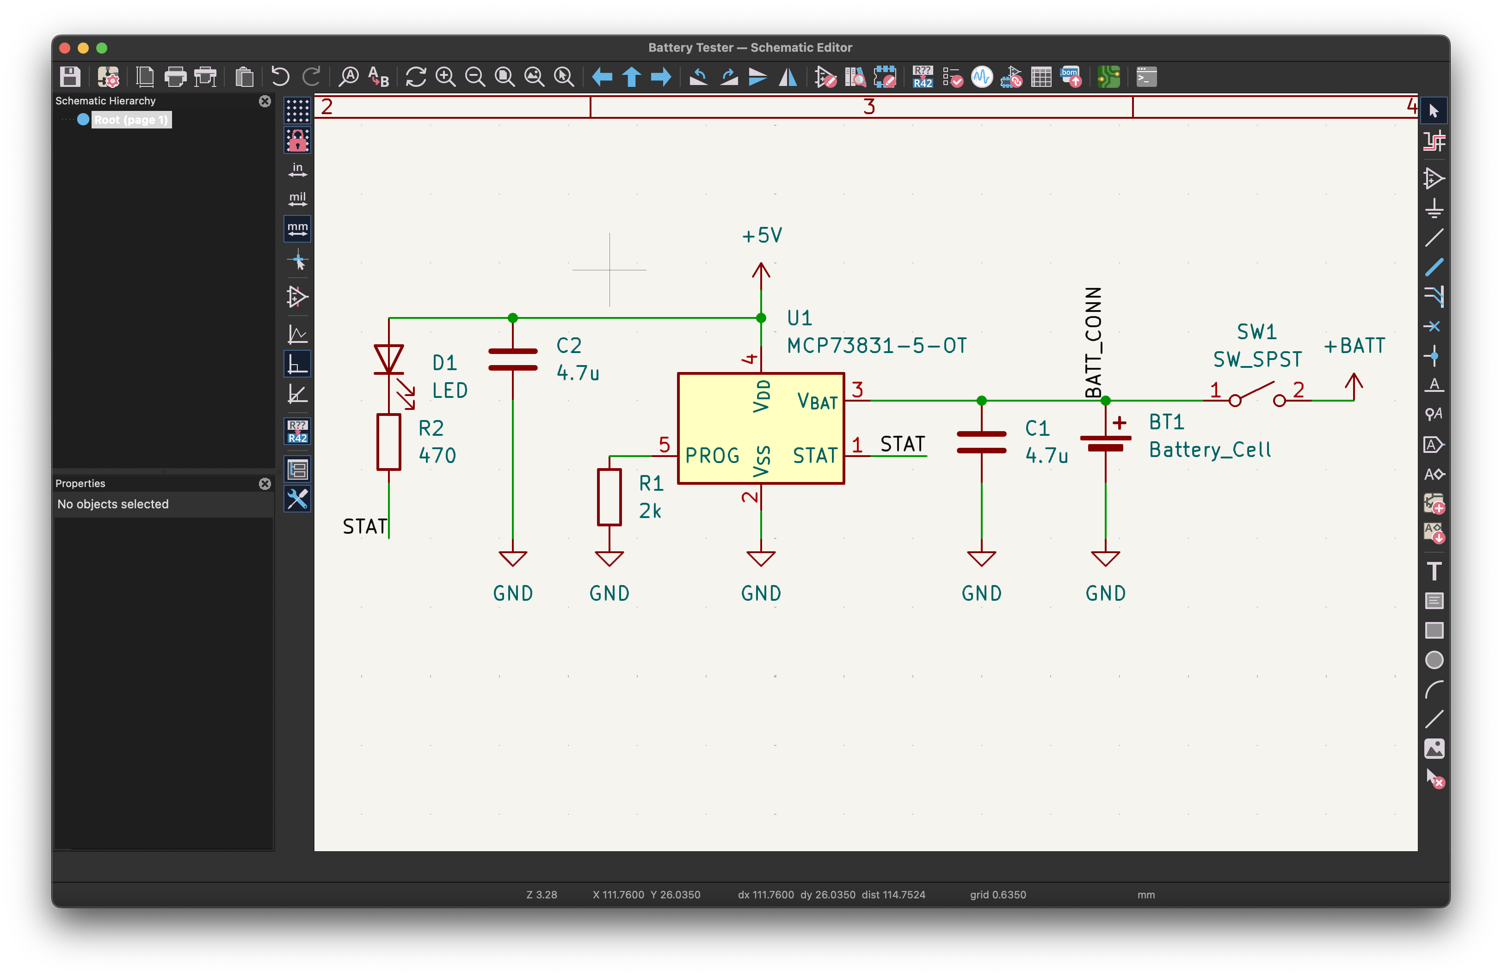This screenshot has width=1502, height=976.
Task: Click the Undo tool in toolbar
Action: (x=277, y=78)
